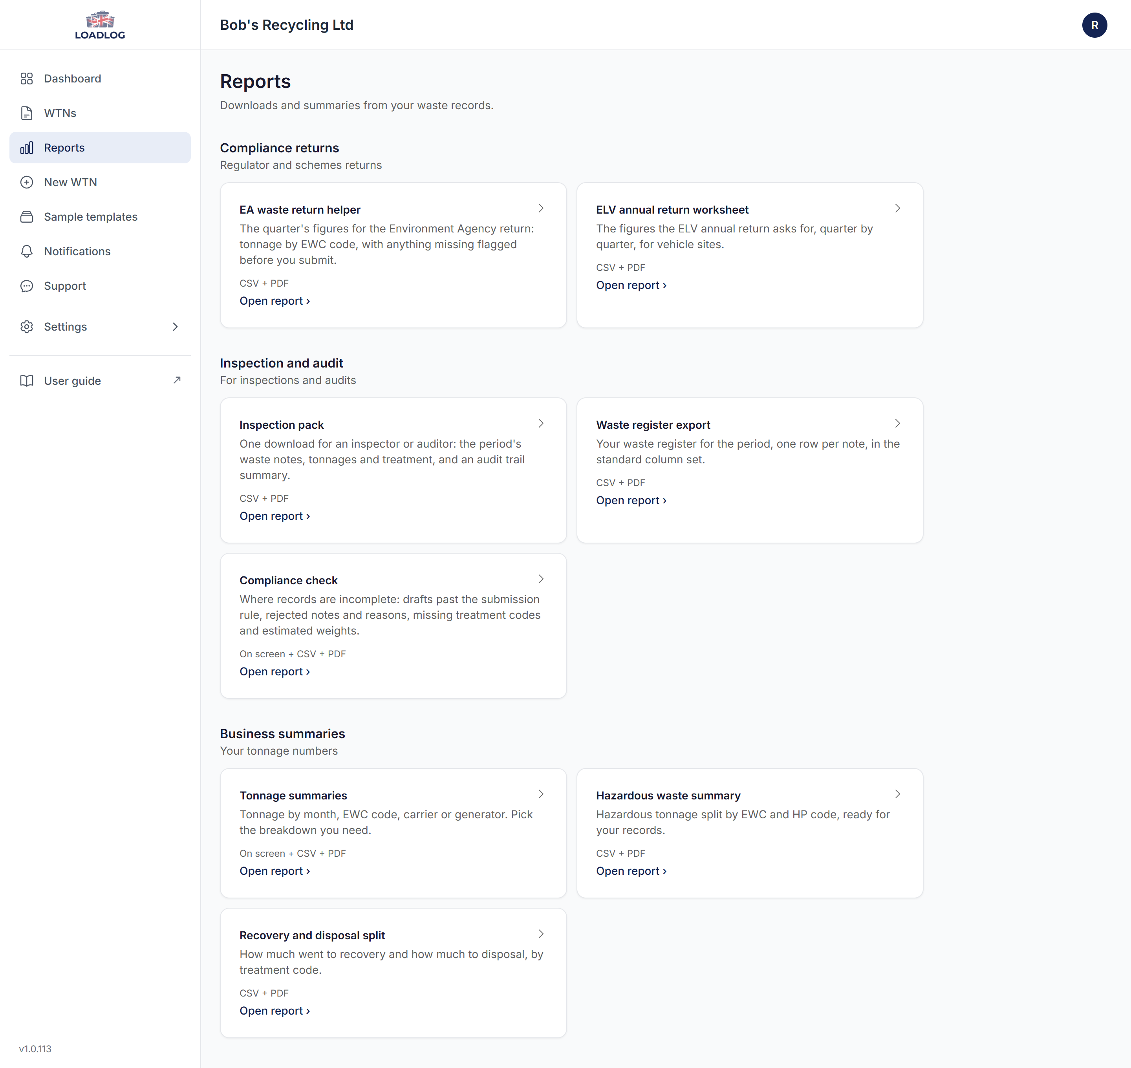Click the Tonnage summaries card title
Viewport: 1131px width, 1068px height.
(293, 796)
